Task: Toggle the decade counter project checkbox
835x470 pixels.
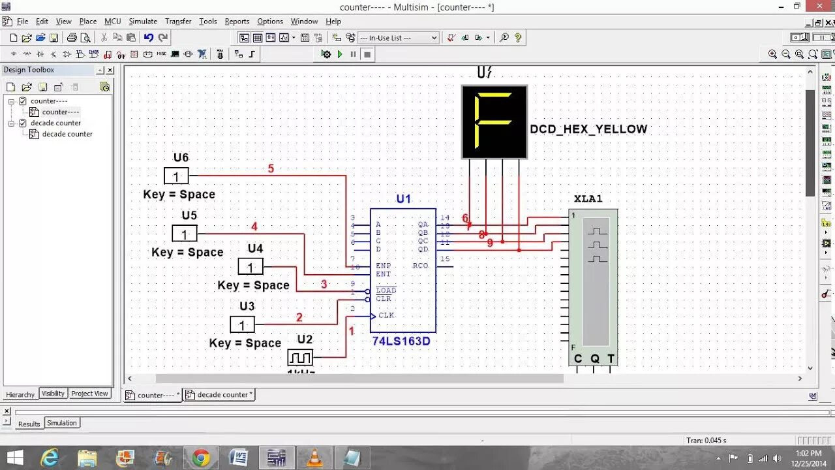Action: (x=23, y=123)
